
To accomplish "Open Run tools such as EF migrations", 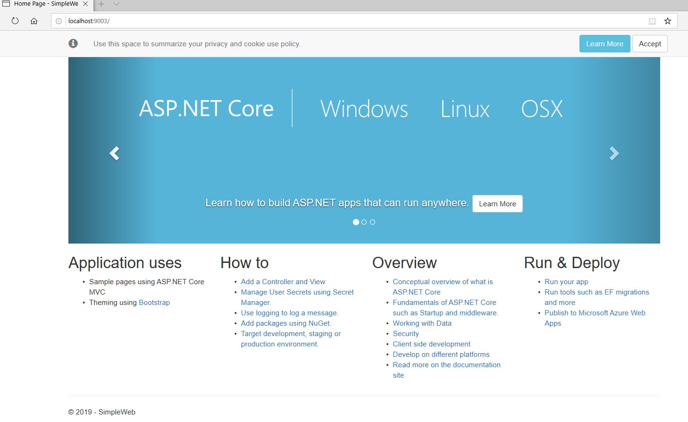I will pos(597,297).
